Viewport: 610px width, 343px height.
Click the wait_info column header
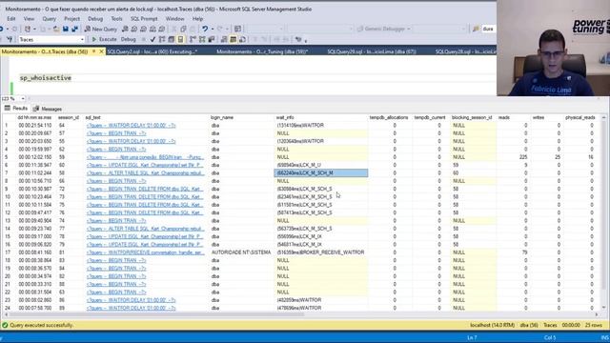coord(285,117)
